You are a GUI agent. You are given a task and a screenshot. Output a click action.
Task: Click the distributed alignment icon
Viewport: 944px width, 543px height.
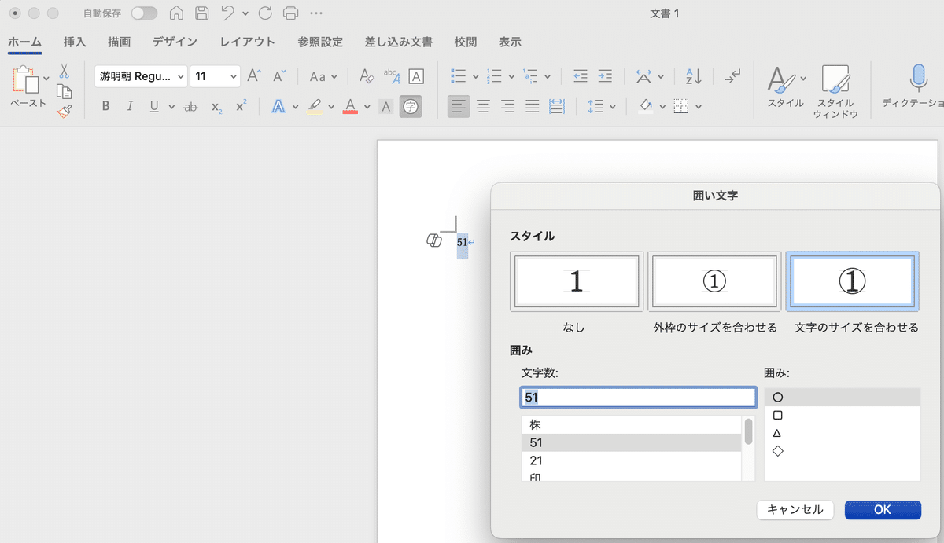[557, 106]
